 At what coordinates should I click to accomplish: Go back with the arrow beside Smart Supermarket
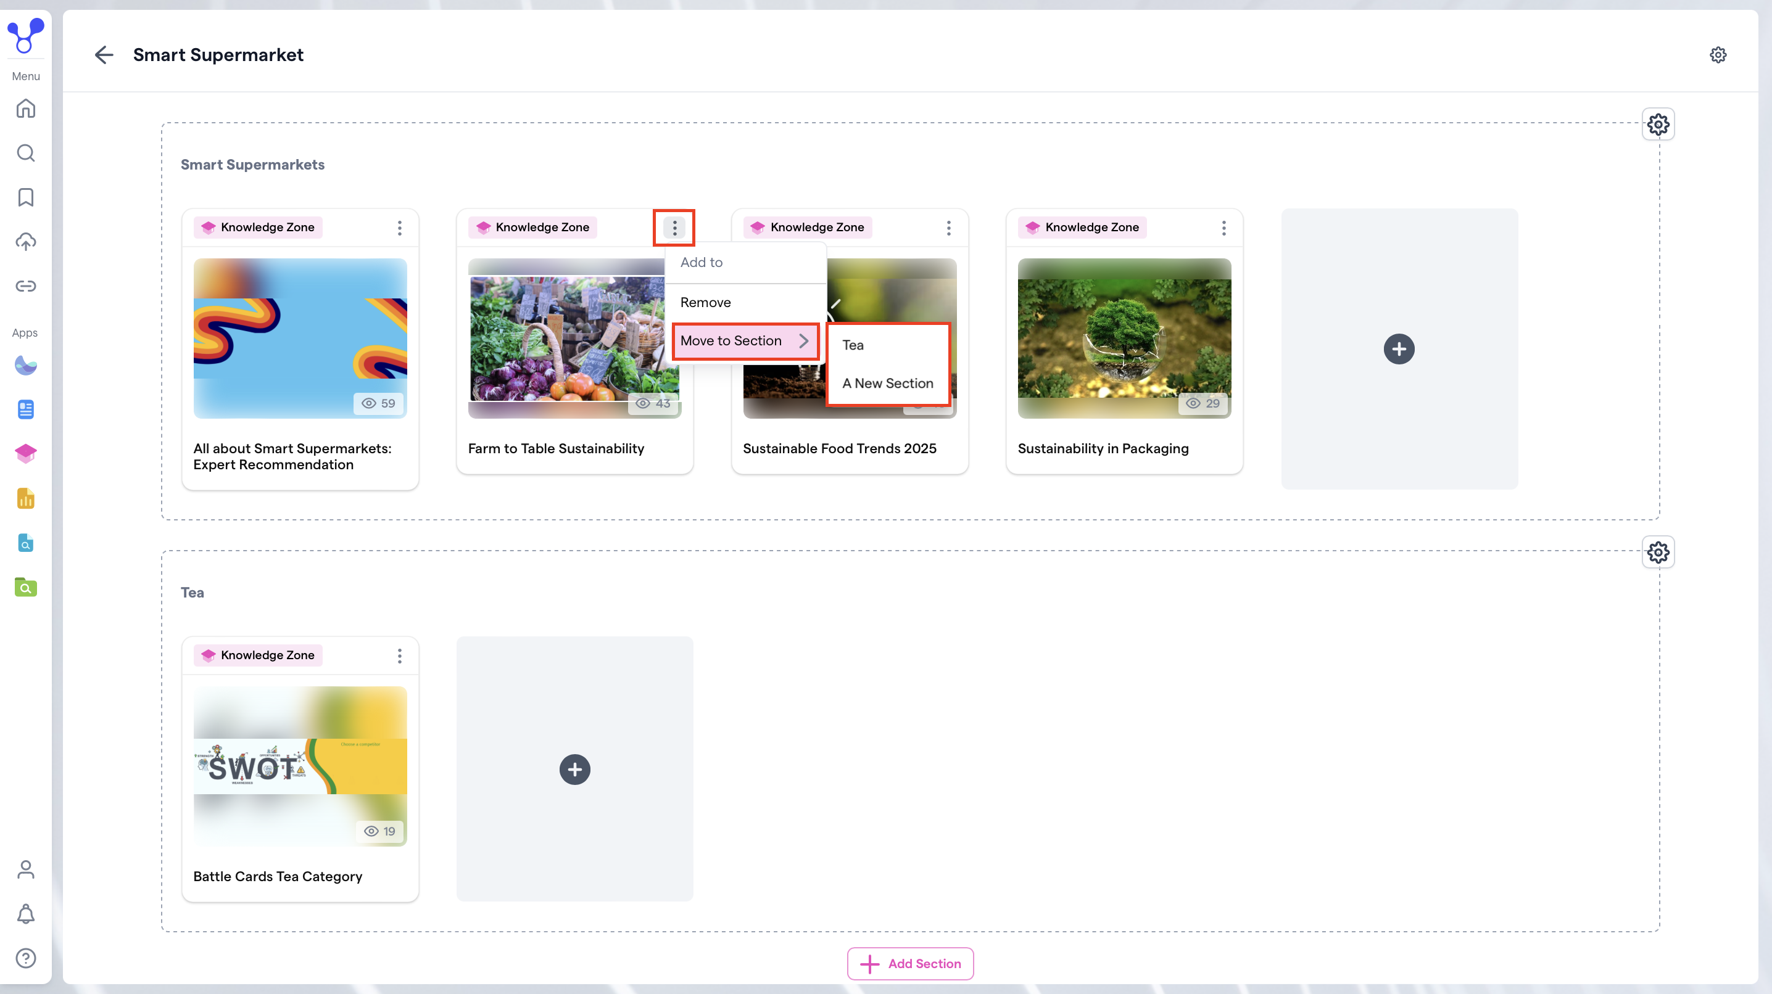[103, 55]
